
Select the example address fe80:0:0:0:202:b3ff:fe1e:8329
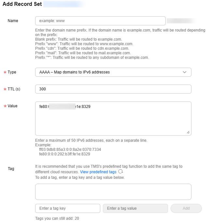pos(64,154)
